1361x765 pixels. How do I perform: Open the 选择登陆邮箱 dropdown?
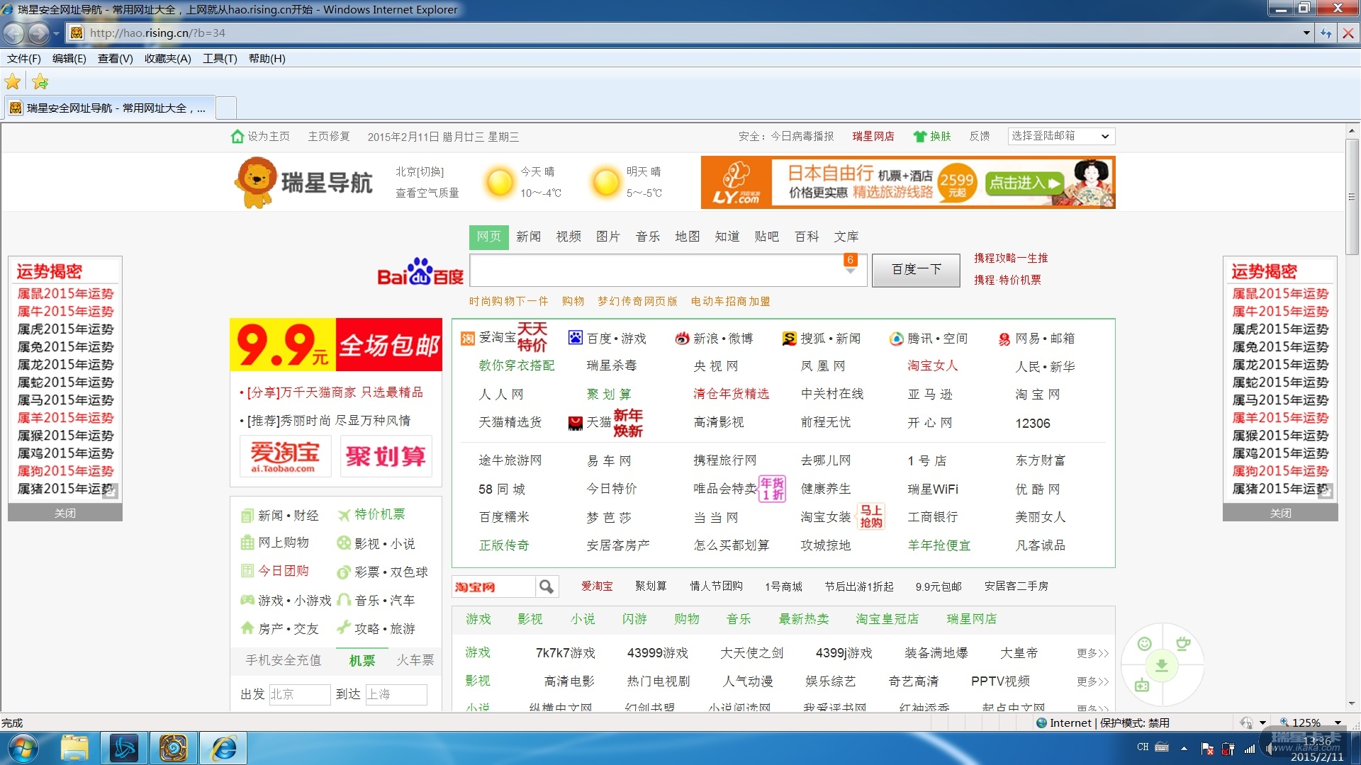(x=1060, y=136)
